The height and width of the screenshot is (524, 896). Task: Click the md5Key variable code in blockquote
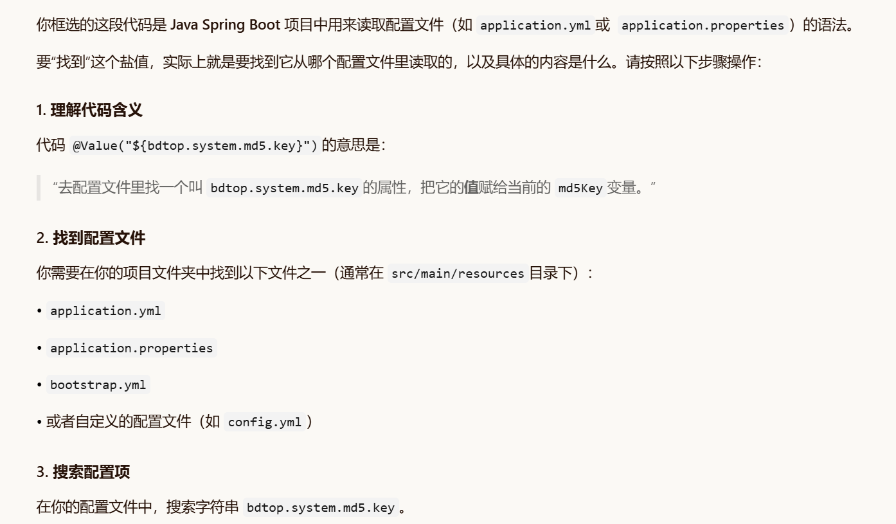[x=580, y=188]
